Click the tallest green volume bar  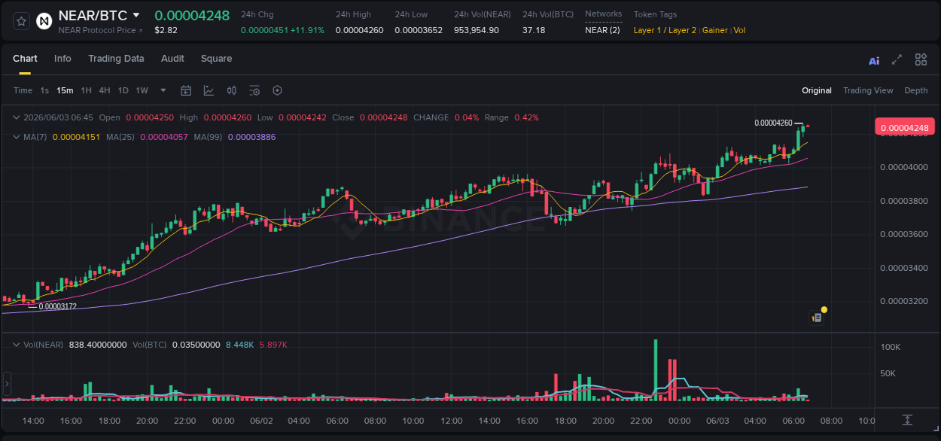pyautogui.click(x=656, y=370)
